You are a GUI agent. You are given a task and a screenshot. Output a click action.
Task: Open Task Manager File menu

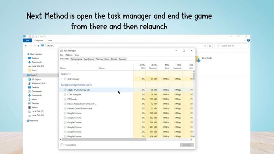62,55
